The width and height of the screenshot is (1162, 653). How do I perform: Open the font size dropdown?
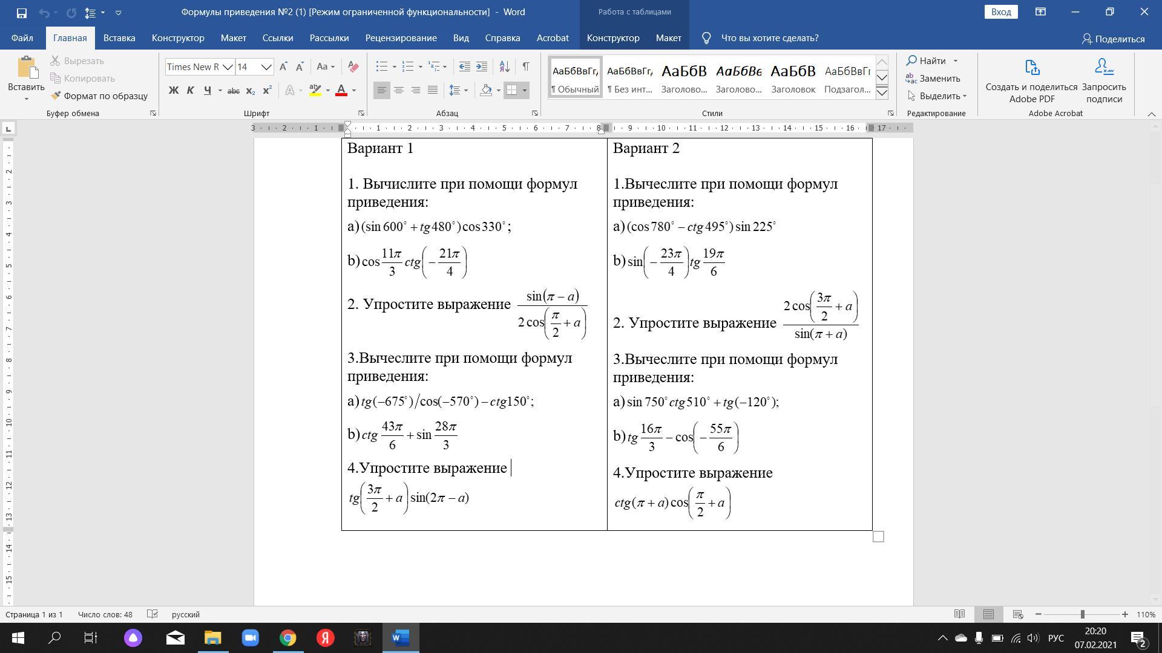tap(267, 67)
